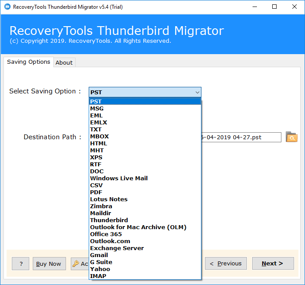Pick IMAP from the list
Viewport: 305px width, 285px height.
tap(145, 276)
